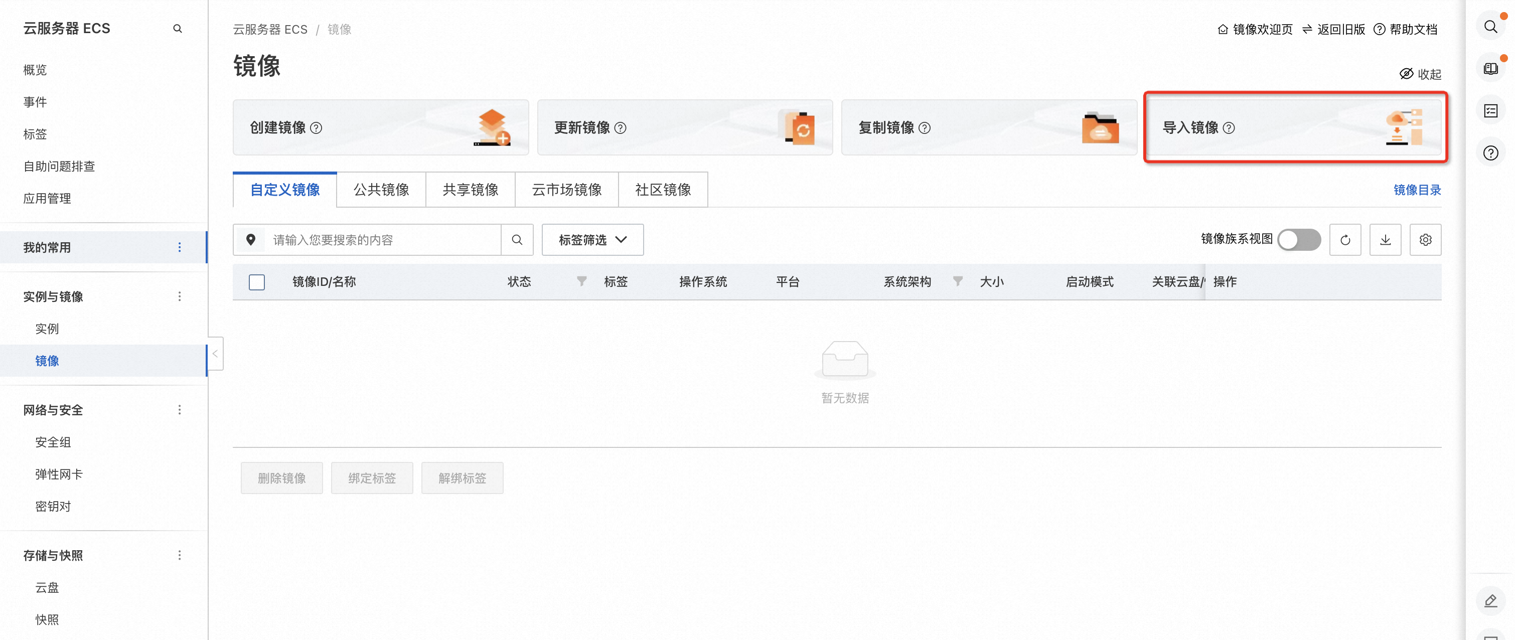This screenshot has height=640, width=1515.
Task: Toggle the 镜像族系视图 switch
Action: (1299, 240)
